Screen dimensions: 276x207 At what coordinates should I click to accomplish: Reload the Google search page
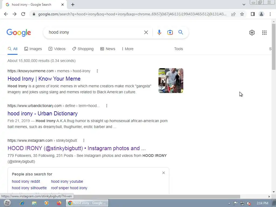click(x=23, y=14)
